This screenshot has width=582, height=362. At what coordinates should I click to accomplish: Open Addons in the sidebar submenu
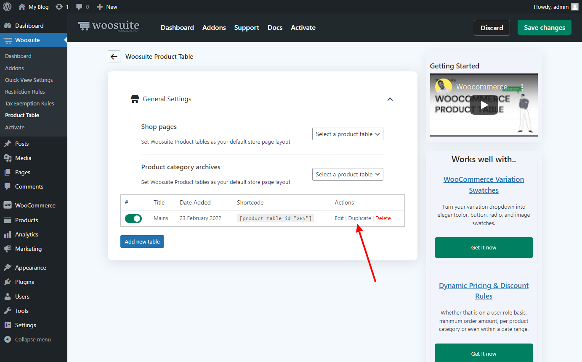[x=14, y=68]
